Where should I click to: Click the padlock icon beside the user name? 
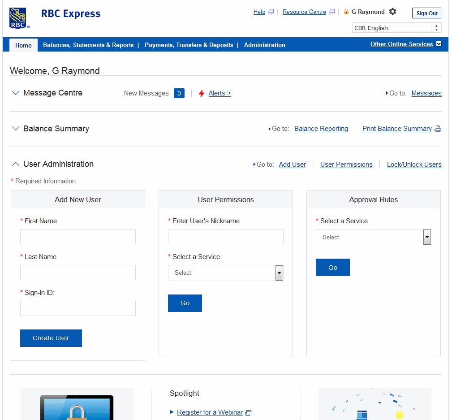coord(346,12)
